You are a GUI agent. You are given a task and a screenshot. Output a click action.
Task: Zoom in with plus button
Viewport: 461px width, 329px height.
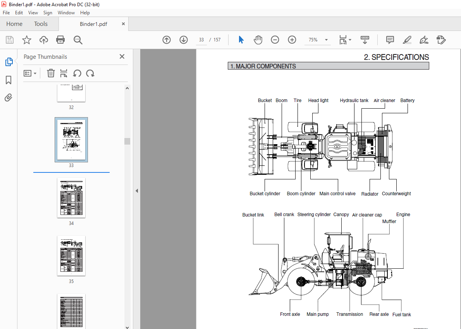coord(292,39)
